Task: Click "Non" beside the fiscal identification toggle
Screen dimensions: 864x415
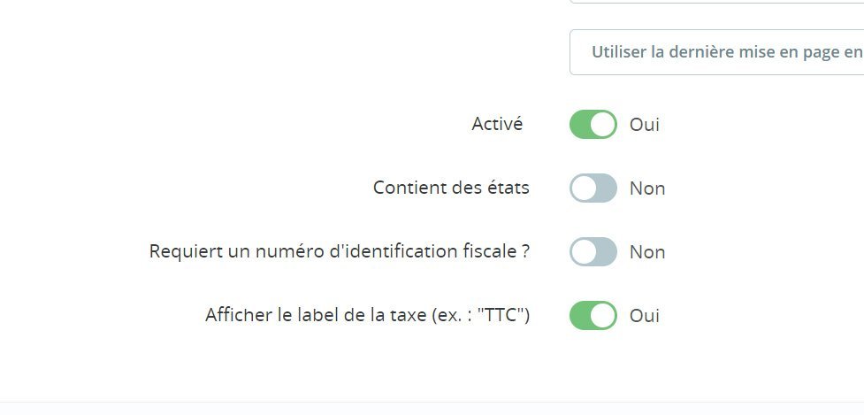Action: point(647,252)
